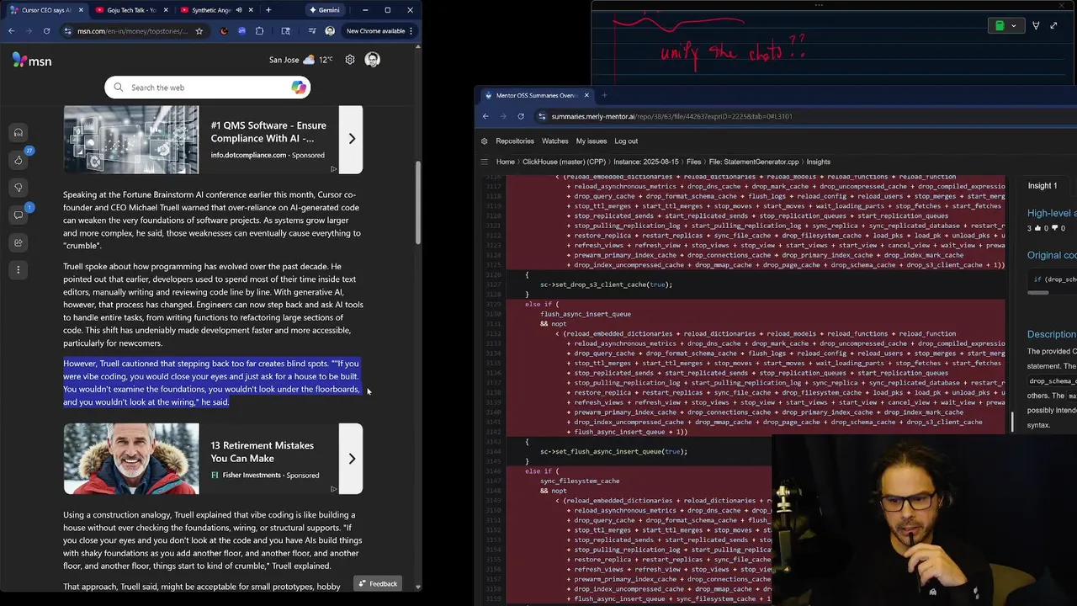Share the msn article
The image size is (1077, 606).
point(19,242)
